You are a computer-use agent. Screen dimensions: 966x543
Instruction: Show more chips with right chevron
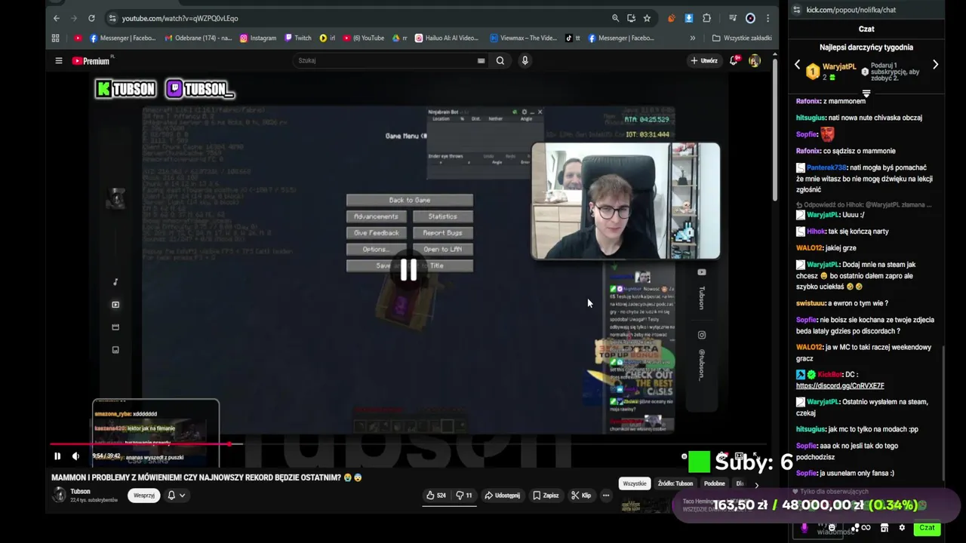pos(757,485)
